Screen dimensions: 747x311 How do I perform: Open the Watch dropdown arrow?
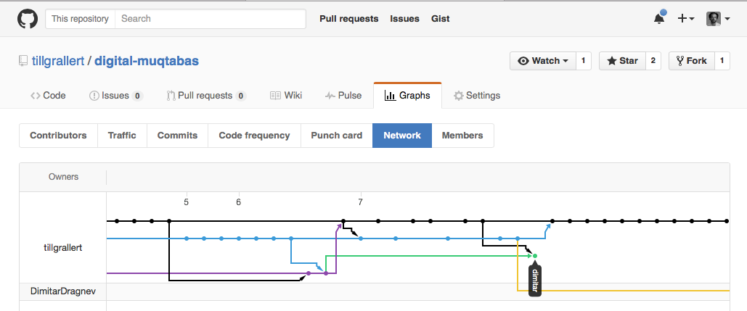click(x=566, y=61)
